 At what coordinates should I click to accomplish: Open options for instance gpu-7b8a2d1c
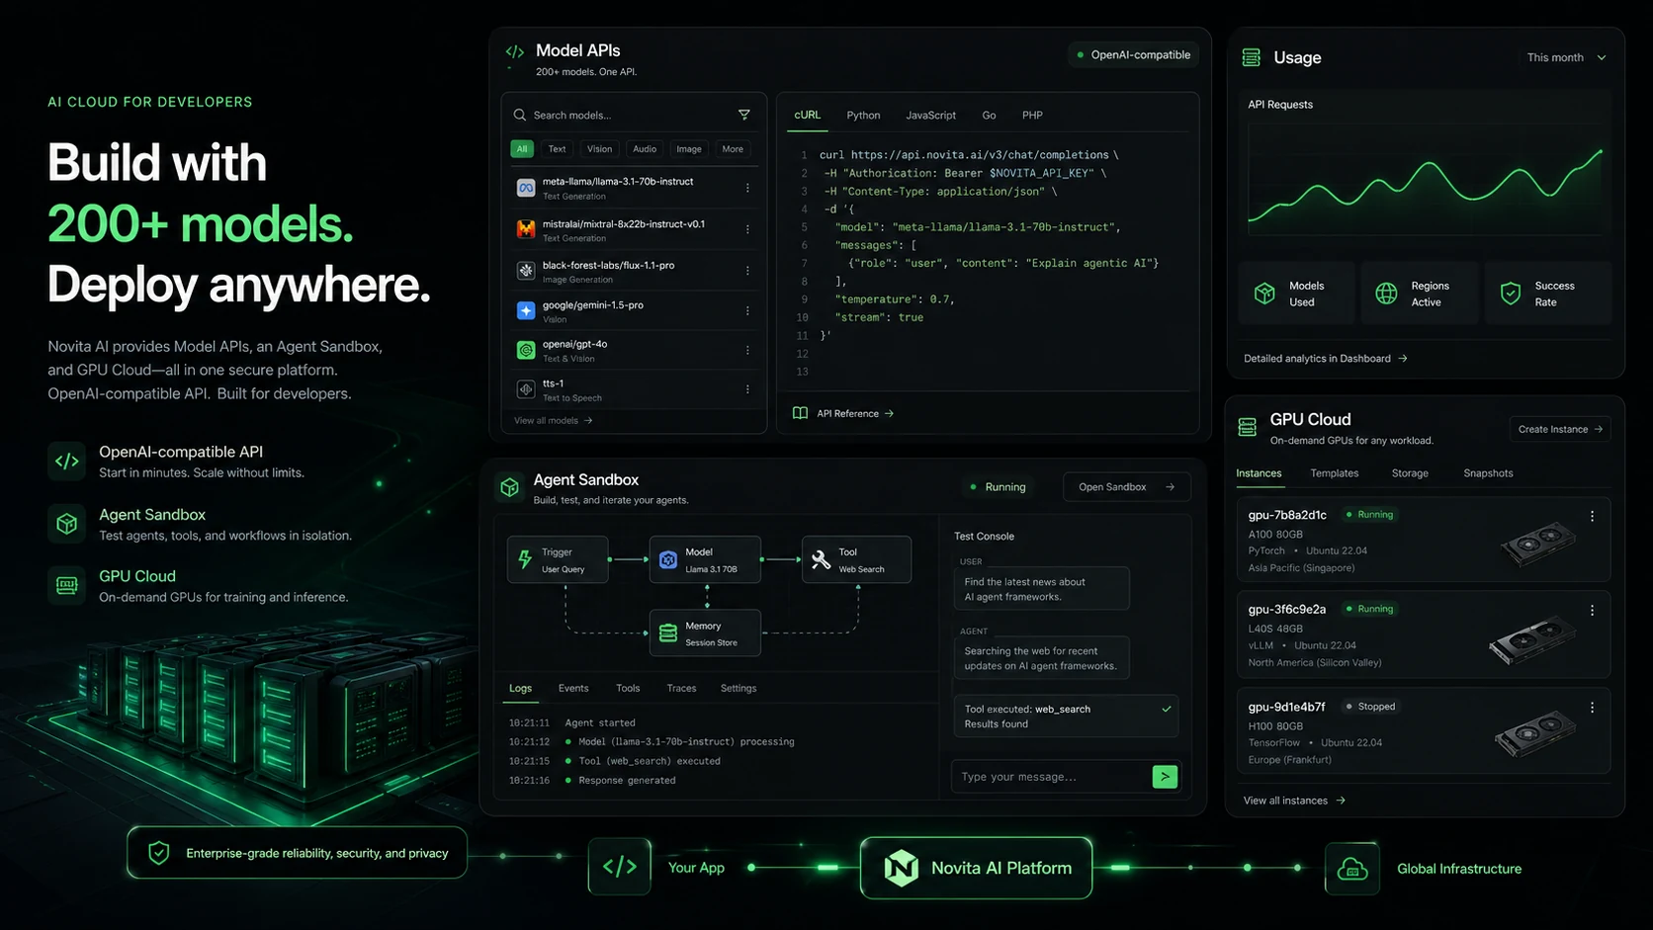coord(1592,516)
